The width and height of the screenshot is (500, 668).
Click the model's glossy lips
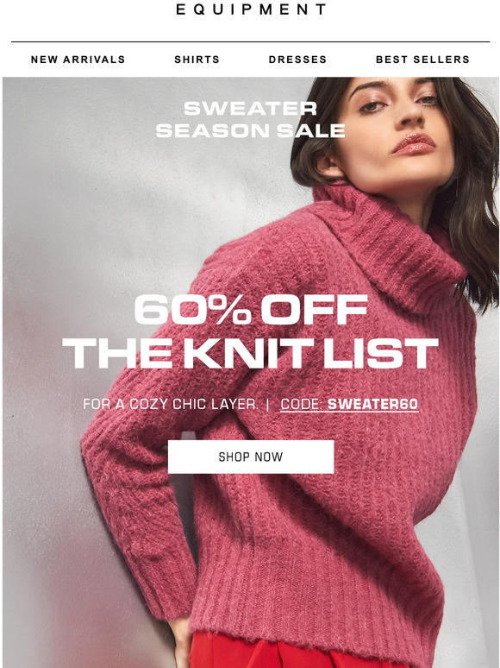click(414, 143)
